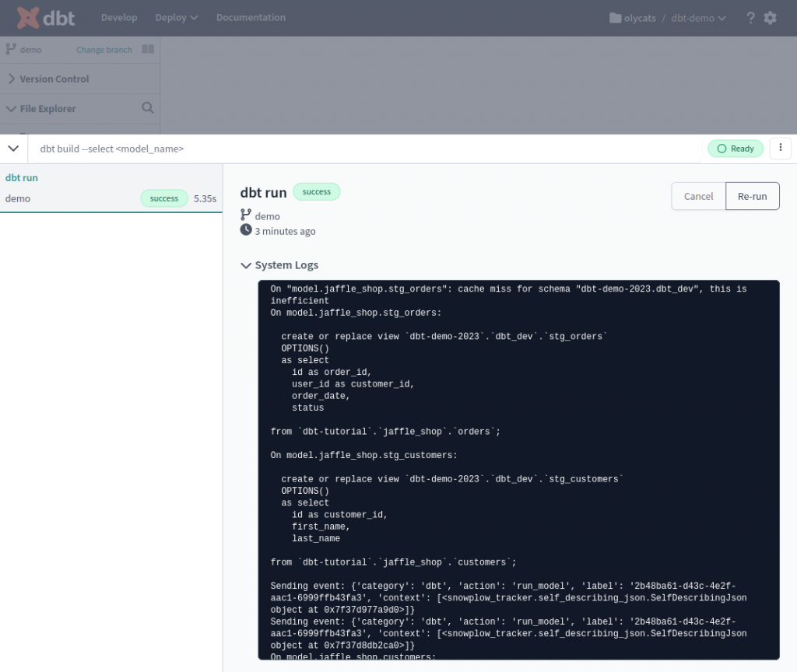
Task: Open the Develop menu item
Action: coord(119,17)
